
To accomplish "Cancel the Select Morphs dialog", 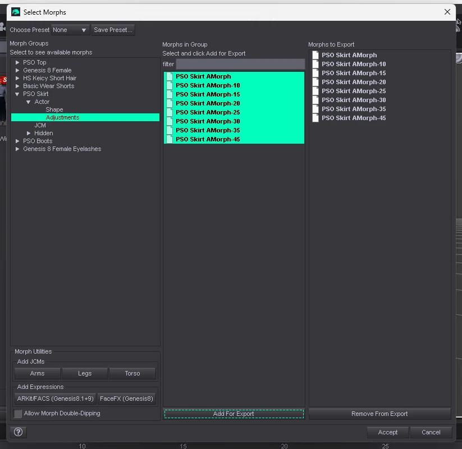I will [x=431, y=432].
